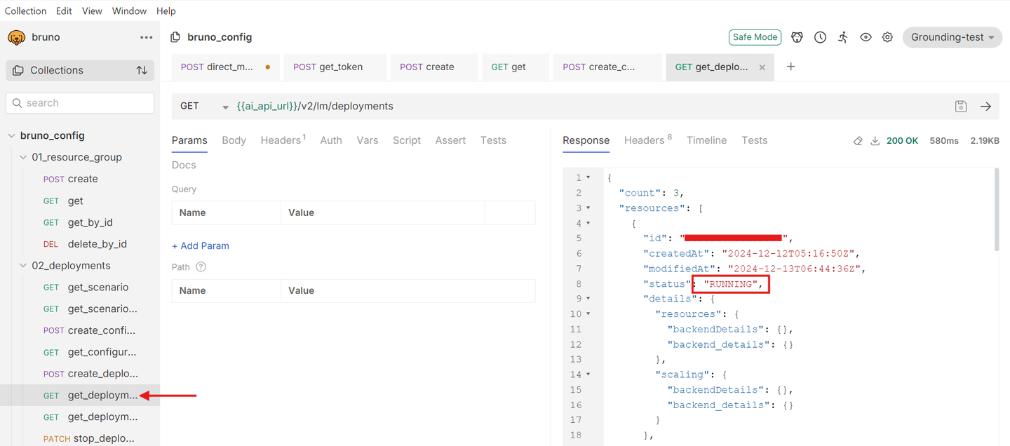Download the response with download icon
Screen dimensions: 1010x446
875,141
